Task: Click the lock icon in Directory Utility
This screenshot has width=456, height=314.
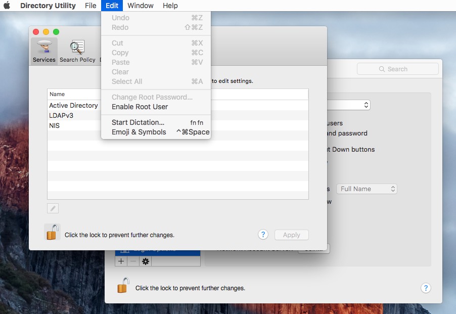Action: (x=53, y=232)
